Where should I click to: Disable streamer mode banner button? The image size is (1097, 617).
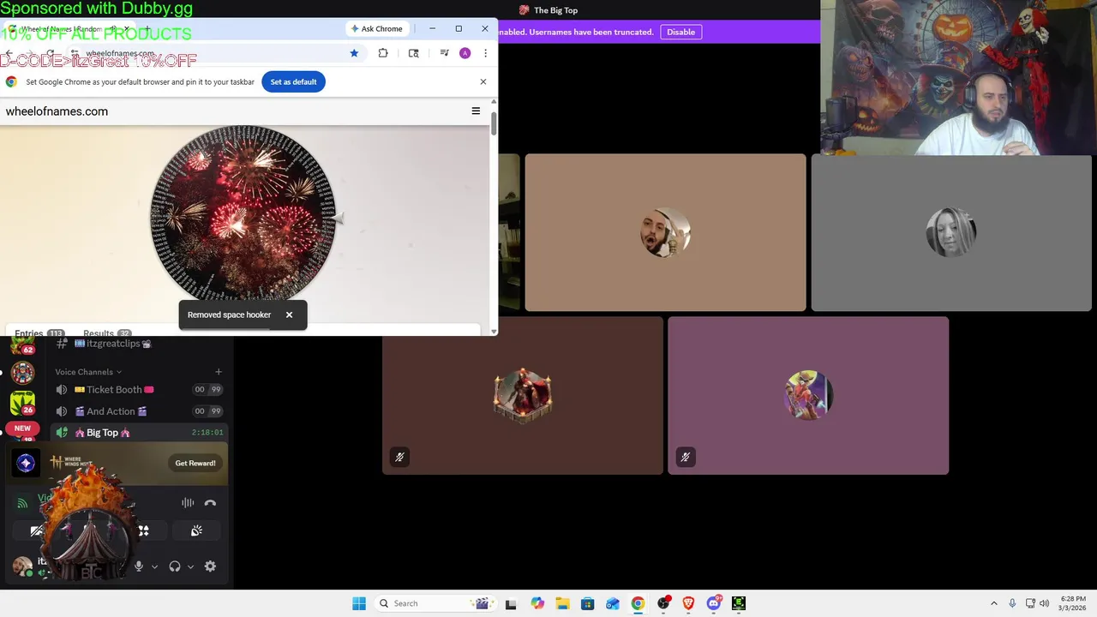pos(681,32)
